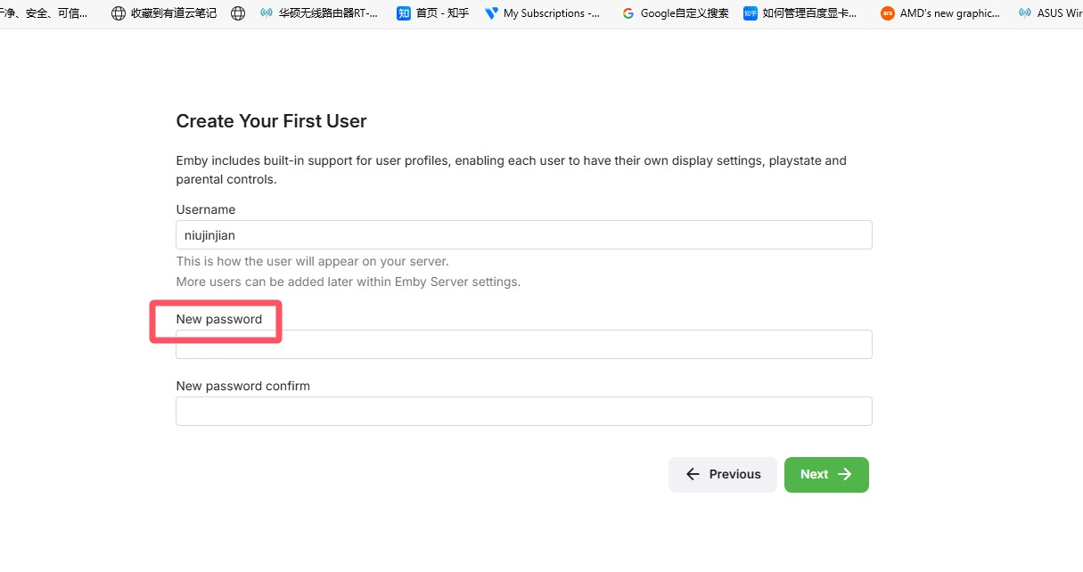The height and width of the screenshot is (572, 1083).
Task: Open the truncated 安全、可信 bookmark
Action: point(45,13)
